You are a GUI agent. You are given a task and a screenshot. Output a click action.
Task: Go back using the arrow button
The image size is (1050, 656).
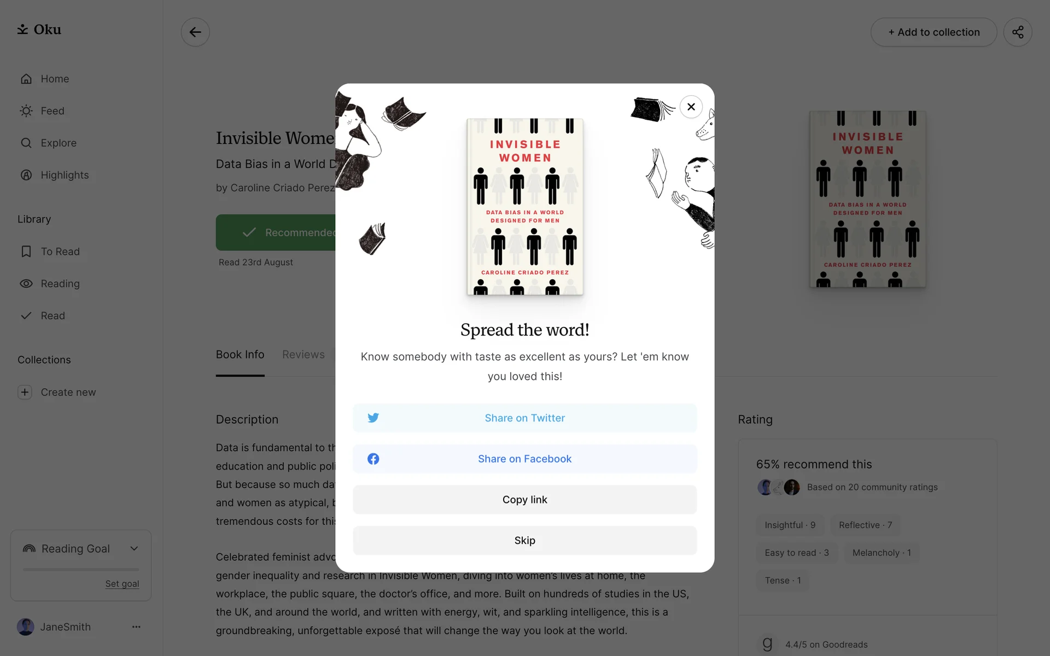pos(195,32)
